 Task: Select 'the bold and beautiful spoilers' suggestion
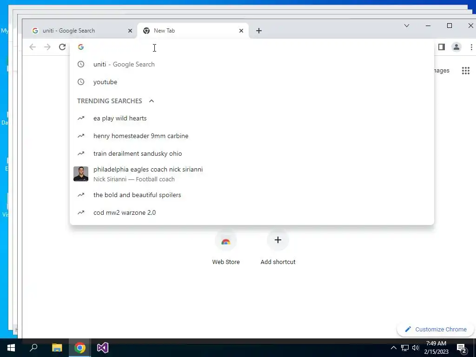coord(251,195)
